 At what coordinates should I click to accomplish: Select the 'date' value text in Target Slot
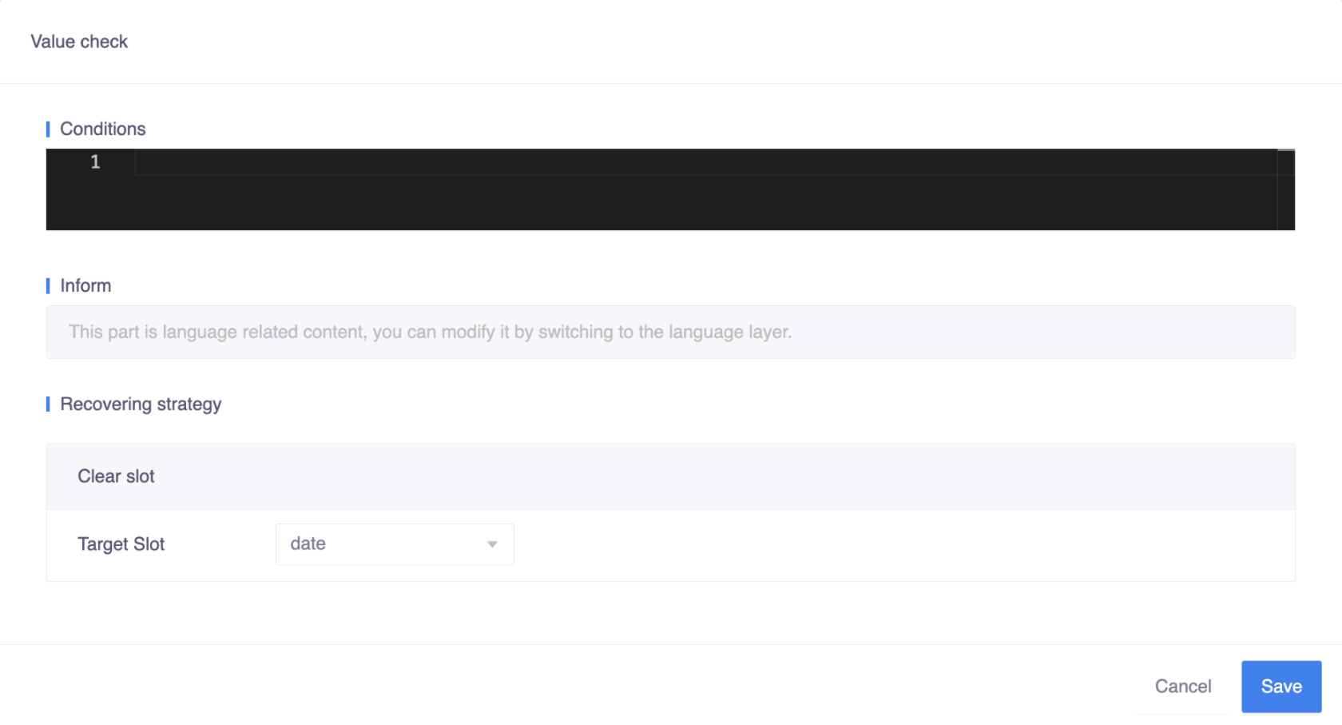(x=308, y=544)
